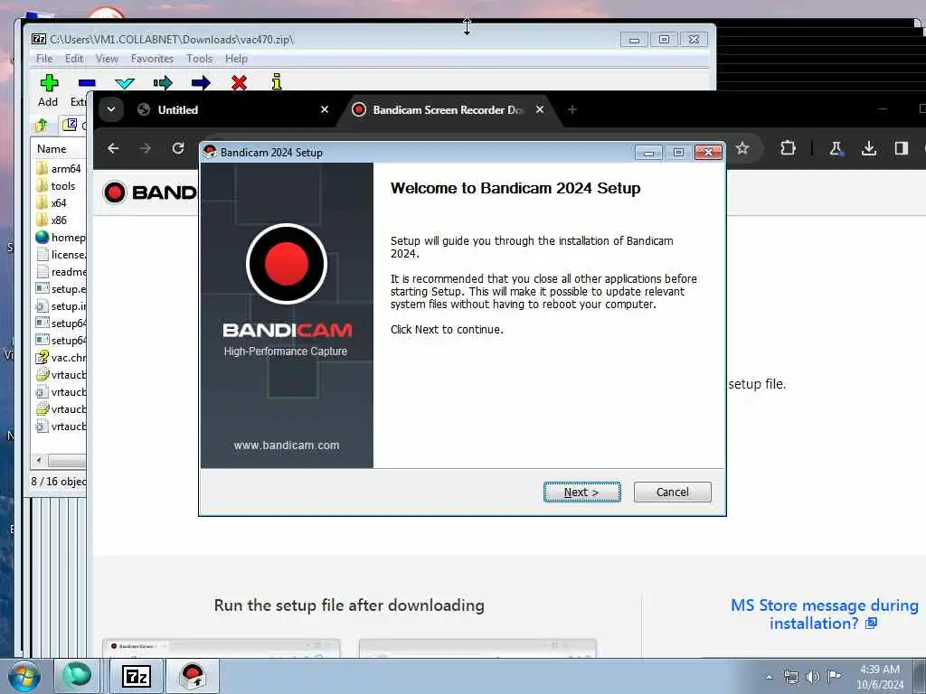Image resolution: width=926 pixels, height=694 pixels.
Task: Click the yellow Info icon in 7-Zip
Action: point(277,82)
